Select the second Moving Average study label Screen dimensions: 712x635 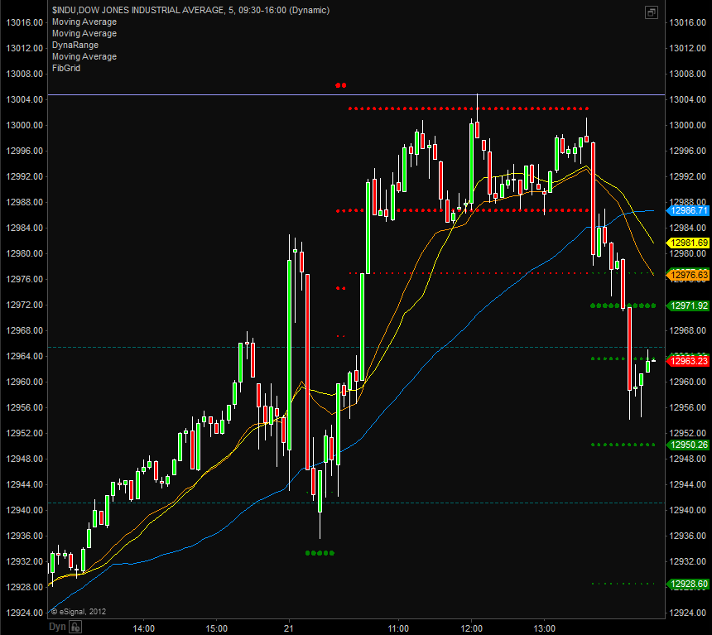click(84, 33)
